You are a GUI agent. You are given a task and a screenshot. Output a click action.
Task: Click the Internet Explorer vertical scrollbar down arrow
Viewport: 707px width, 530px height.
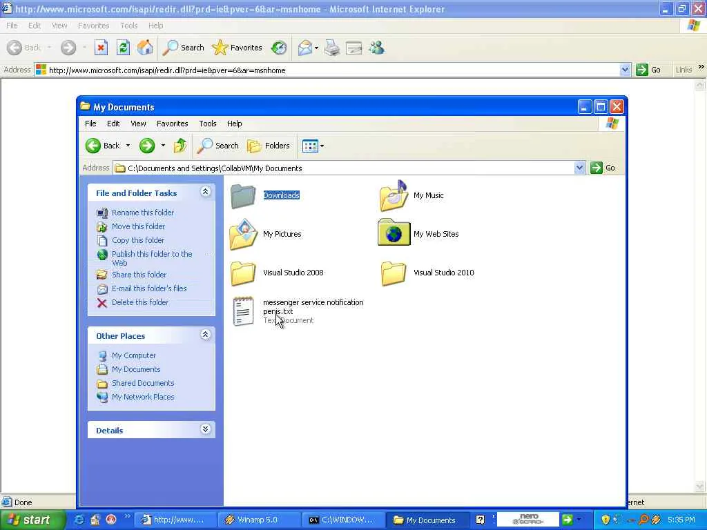tap(700, 487)
